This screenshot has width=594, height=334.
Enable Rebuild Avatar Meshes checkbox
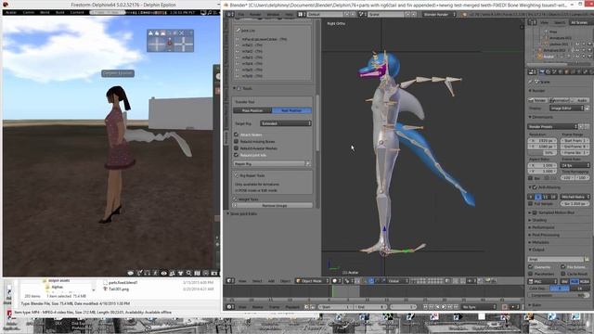pos(237,148)
